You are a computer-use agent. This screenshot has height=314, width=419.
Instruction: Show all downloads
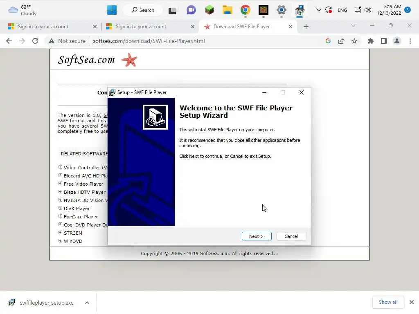tap(388, 302)
